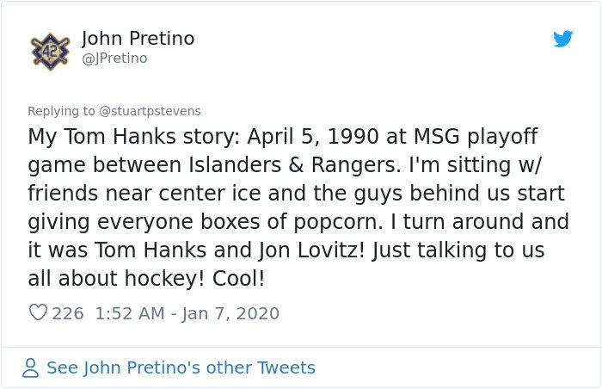Image resolution: width=602 pixels, height=389 pixels.
Task: Click the Jan 7, 2020 date
Action: click(230, 313)
